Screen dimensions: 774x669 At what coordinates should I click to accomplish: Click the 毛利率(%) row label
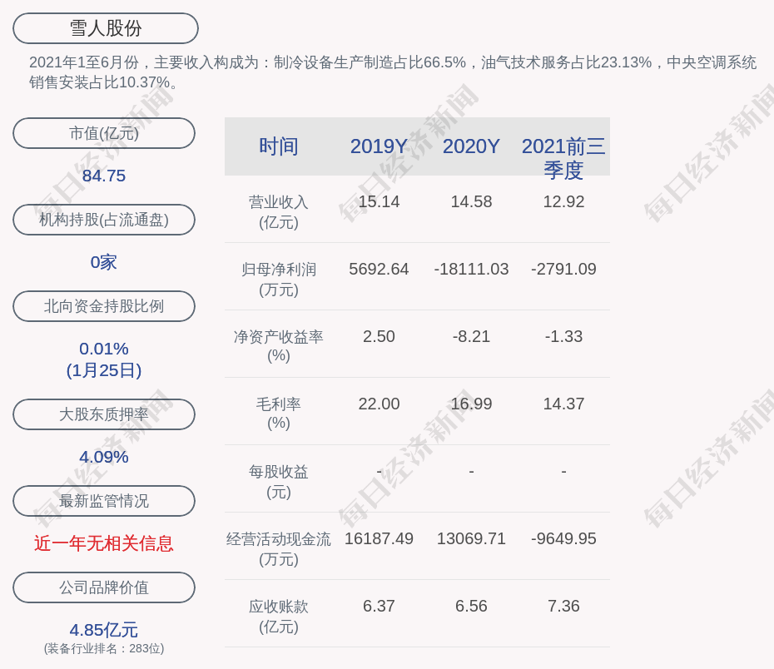point(279,414)
